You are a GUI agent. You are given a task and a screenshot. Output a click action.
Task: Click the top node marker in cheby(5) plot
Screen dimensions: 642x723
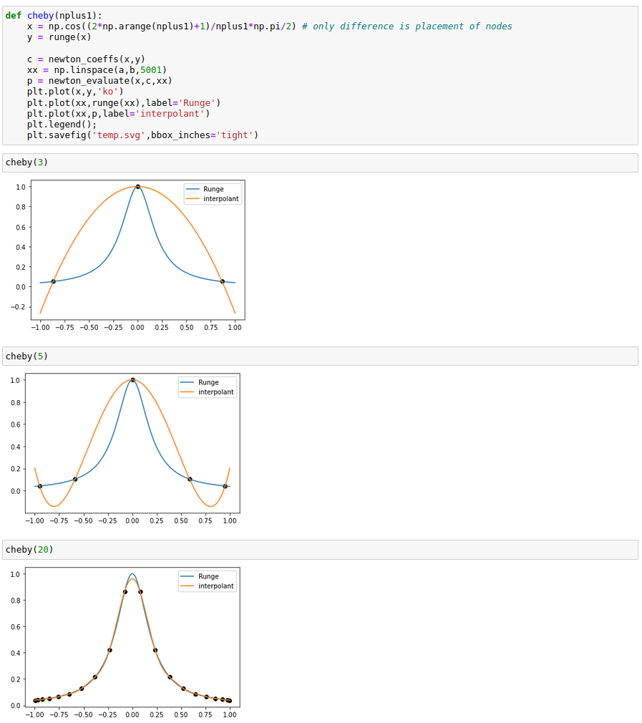[132, 380]
